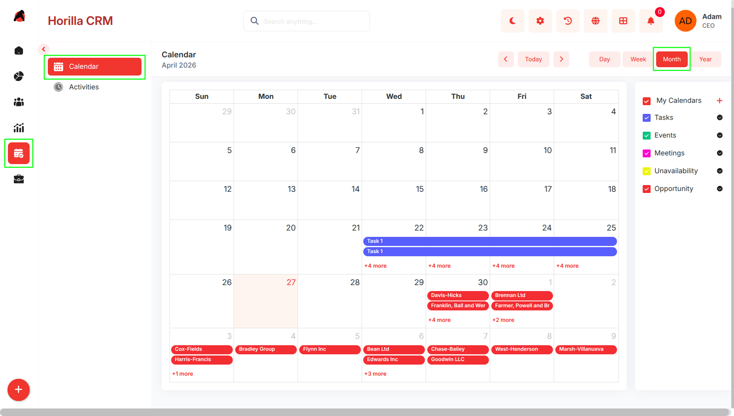This screenshot has height=416, width=734.
Task: Open the Davis-Hicks opportunity event
Action: tap(458, 295)
